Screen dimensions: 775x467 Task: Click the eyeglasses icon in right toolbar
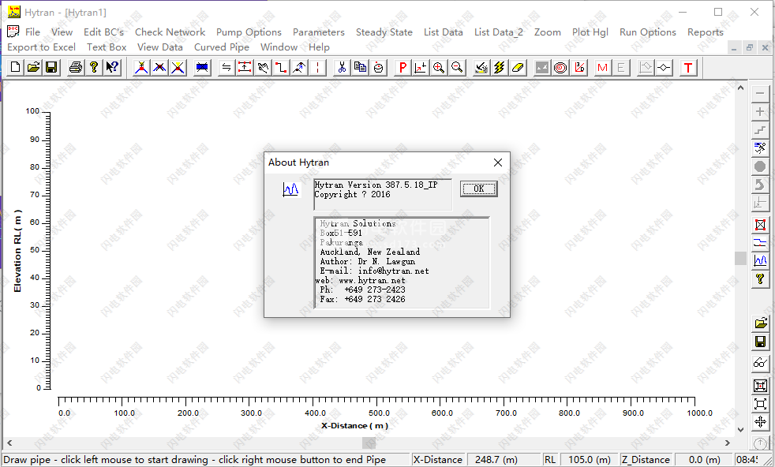[x=760, y=363]
